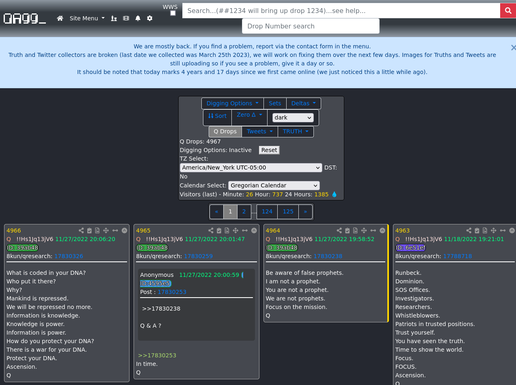
Task: Click the Sets button
Action: click(275, 103)
